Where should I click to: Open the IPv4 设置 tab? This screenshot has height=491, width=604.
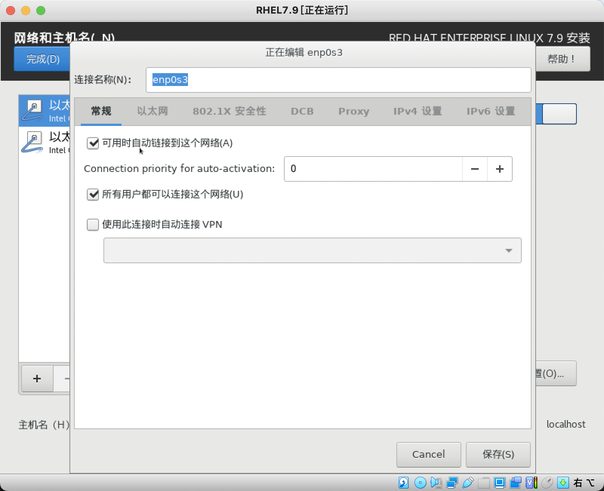[418, 111]
